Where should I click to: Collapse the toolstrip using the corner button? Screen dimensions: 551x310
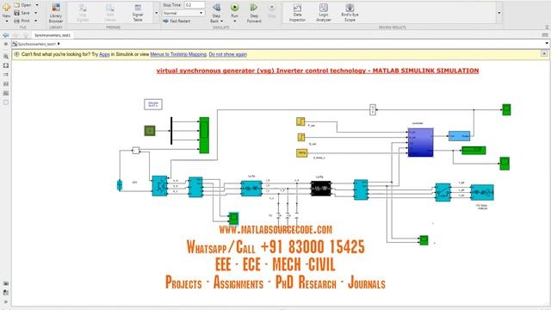548,27
